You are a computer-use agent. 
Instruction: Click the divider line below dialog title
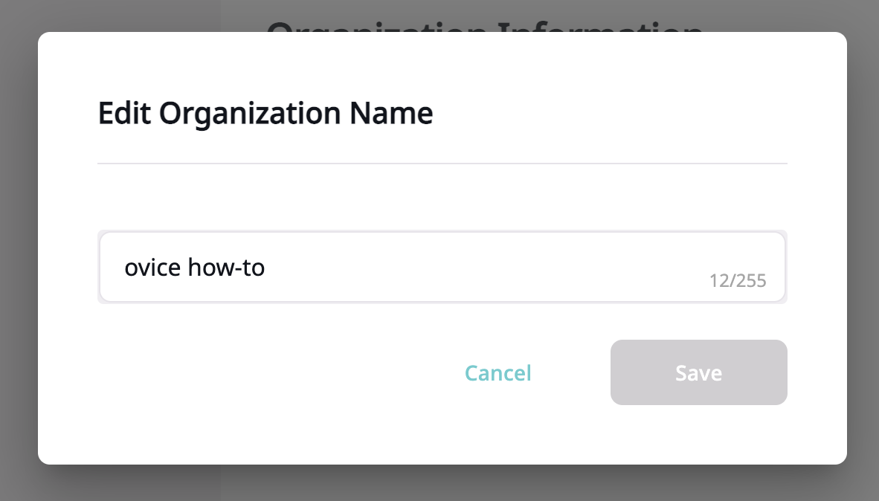(x=442, y=164)
